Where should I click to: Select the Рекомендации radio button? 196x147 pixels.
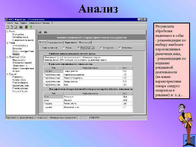click(x=78, y=48)
